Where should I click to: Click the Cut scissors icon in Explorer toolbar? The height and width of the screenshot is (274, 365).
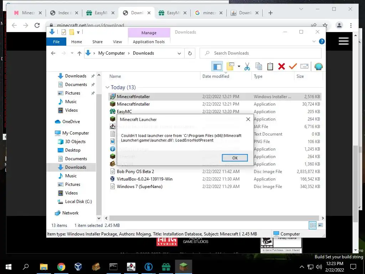click(x=247, y=67)
